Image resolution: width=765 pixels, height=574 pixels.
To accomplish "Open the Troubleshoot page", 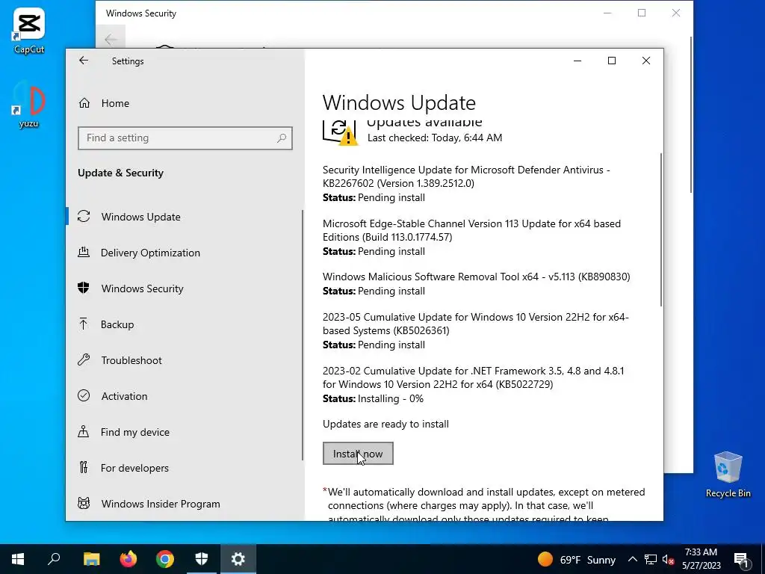I will (x=131, y=360).
